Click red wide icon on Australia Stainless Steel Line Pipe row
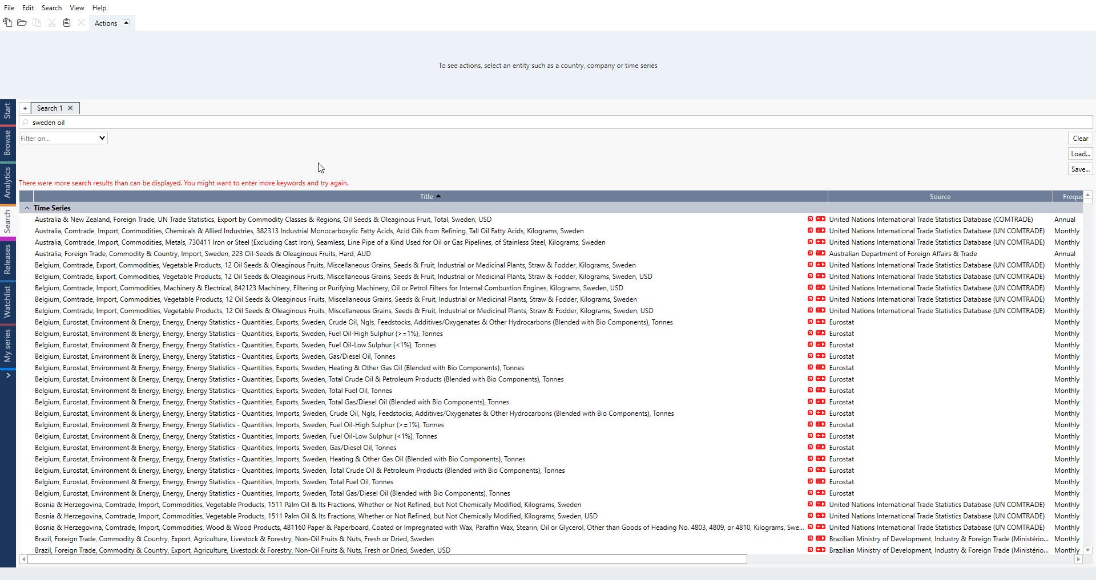The width and height of the screenshot is (1096, 580). coord(820,242)
